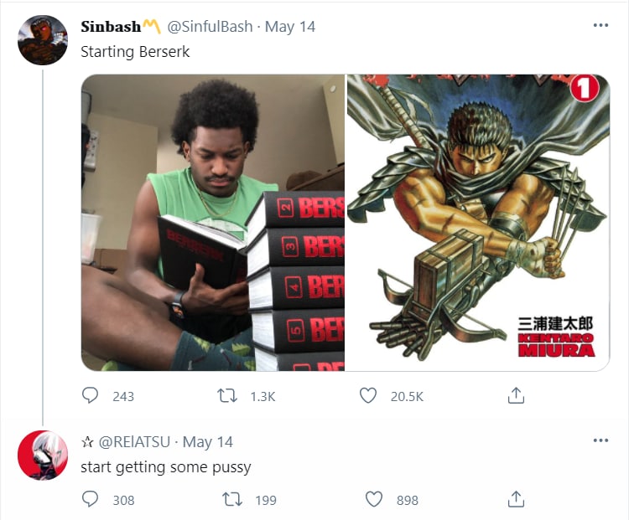Like the Starting Berserk tweet
The image size is (629, 520).
click(x=368, y=395)
